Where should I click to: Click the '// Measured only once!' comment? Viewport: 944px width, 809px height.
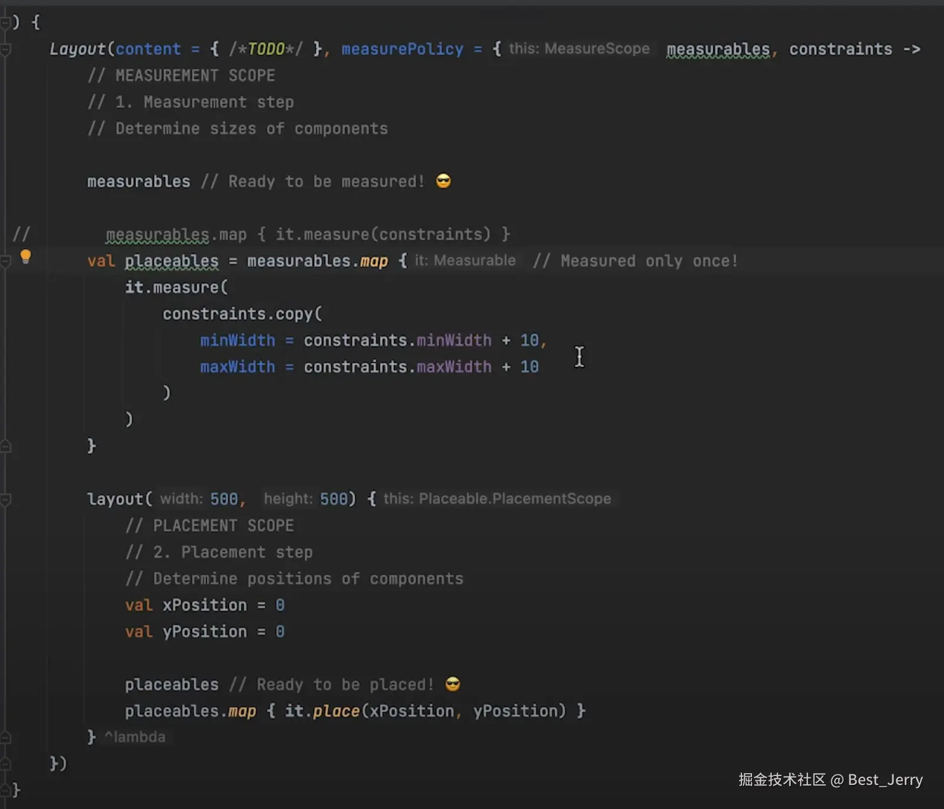(635, 261)
